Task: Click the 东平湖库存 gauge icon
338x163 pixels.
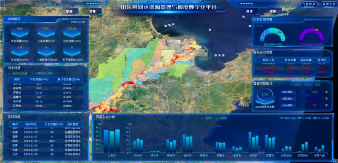Action: (x=72, y=51)
